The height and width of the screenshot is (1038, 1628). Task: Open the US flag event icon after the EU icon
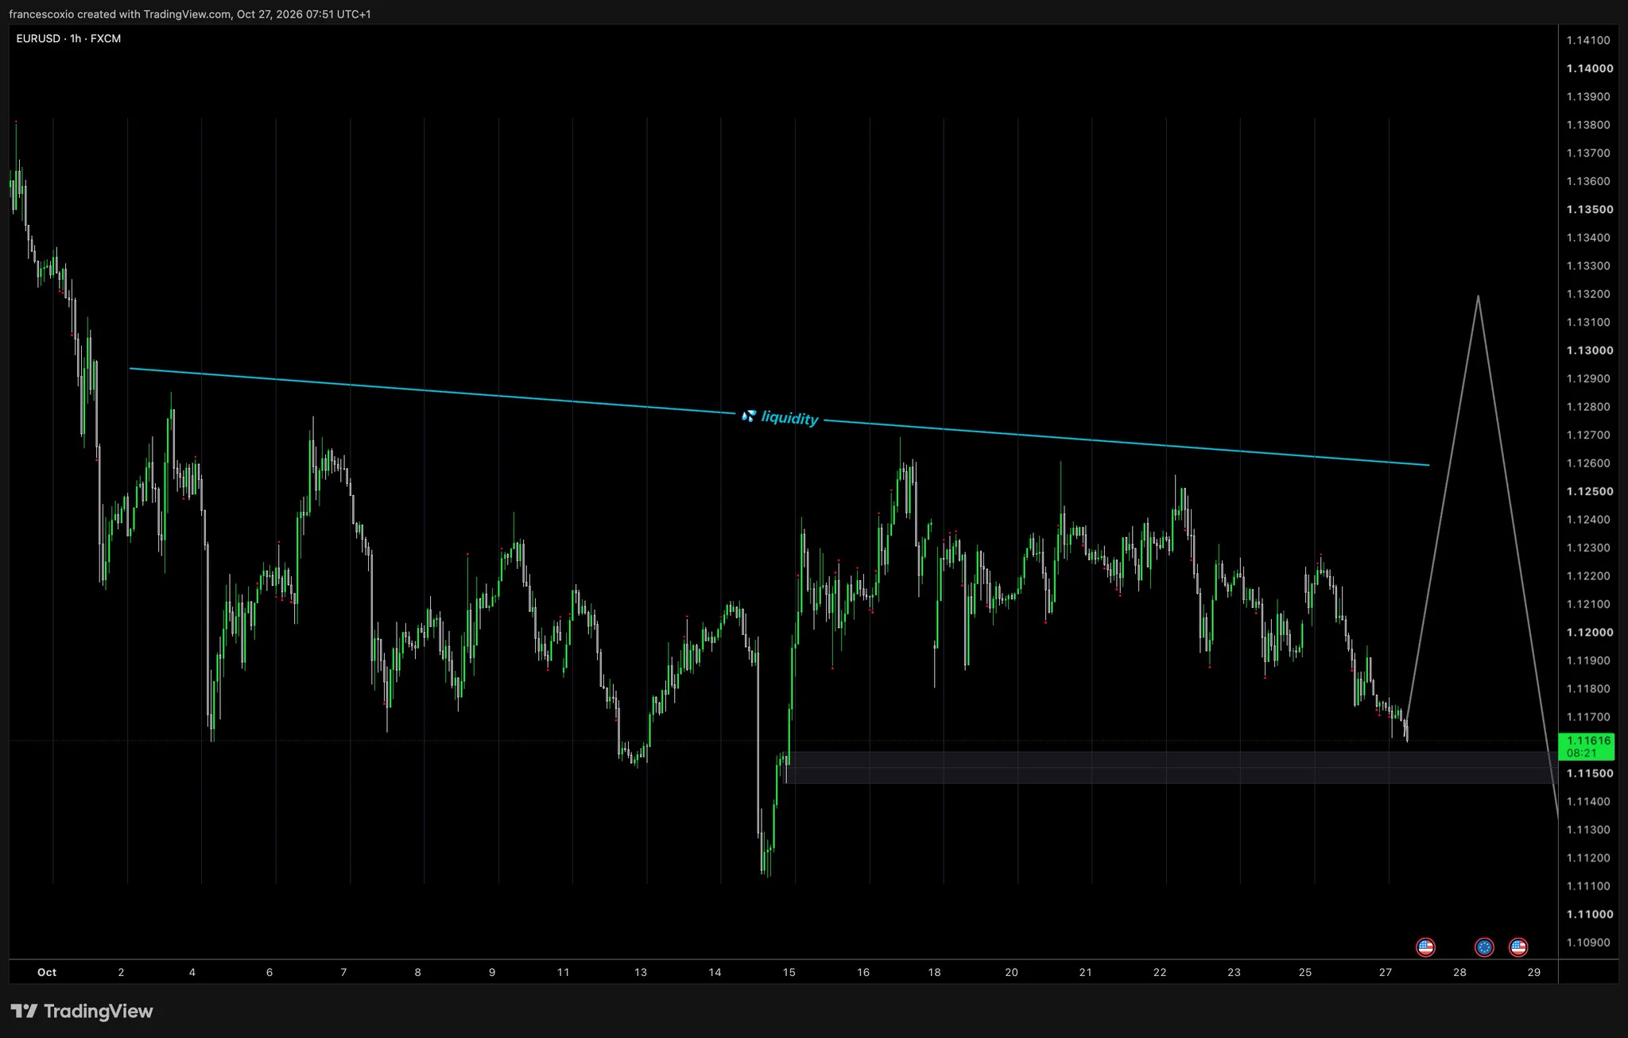(1518, 947)
